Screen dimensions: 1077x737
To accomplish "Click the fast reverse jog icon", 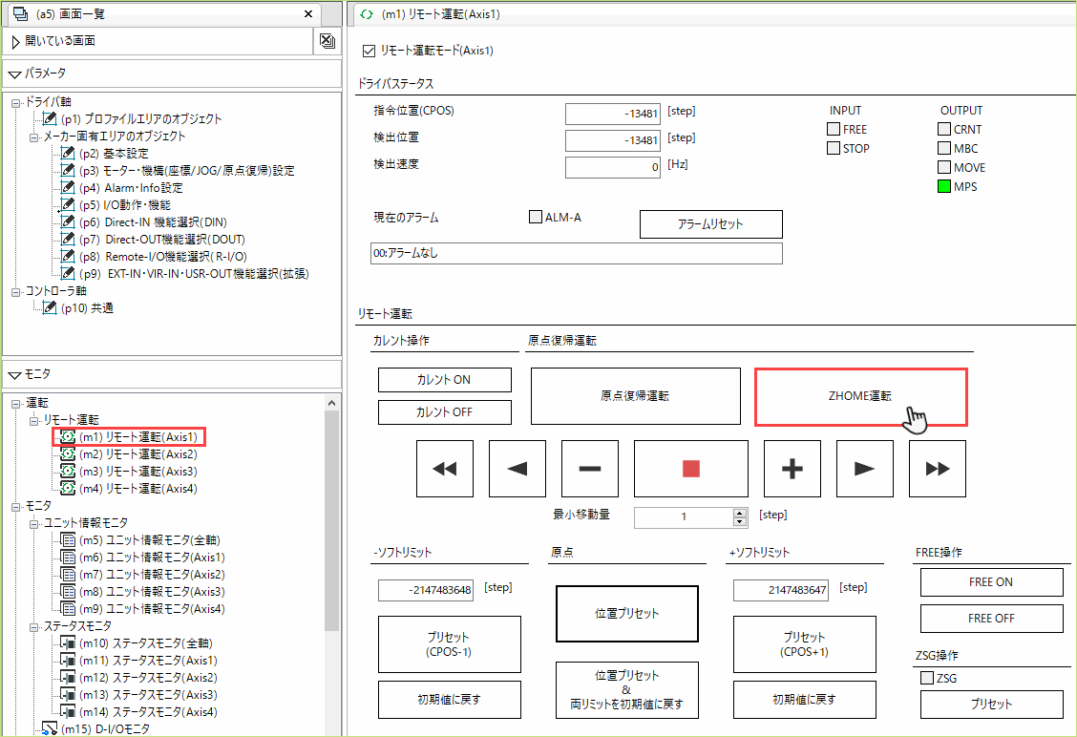I will (445, 469).
